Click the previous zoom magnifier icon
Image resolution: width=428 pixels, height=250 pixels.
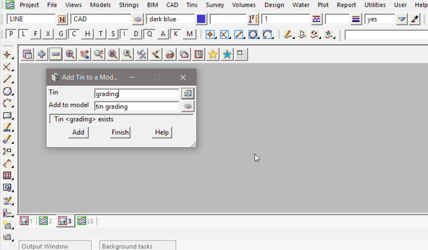(x=127, y=54)
